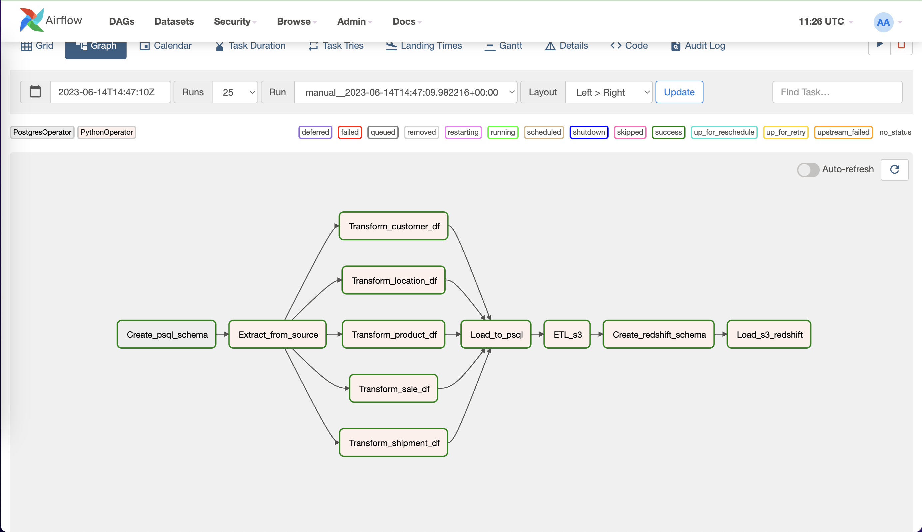Image resolution: width=922 pixels, height=532 pixels.
Task: Open the Audit Log view
Action: [697, 46]
